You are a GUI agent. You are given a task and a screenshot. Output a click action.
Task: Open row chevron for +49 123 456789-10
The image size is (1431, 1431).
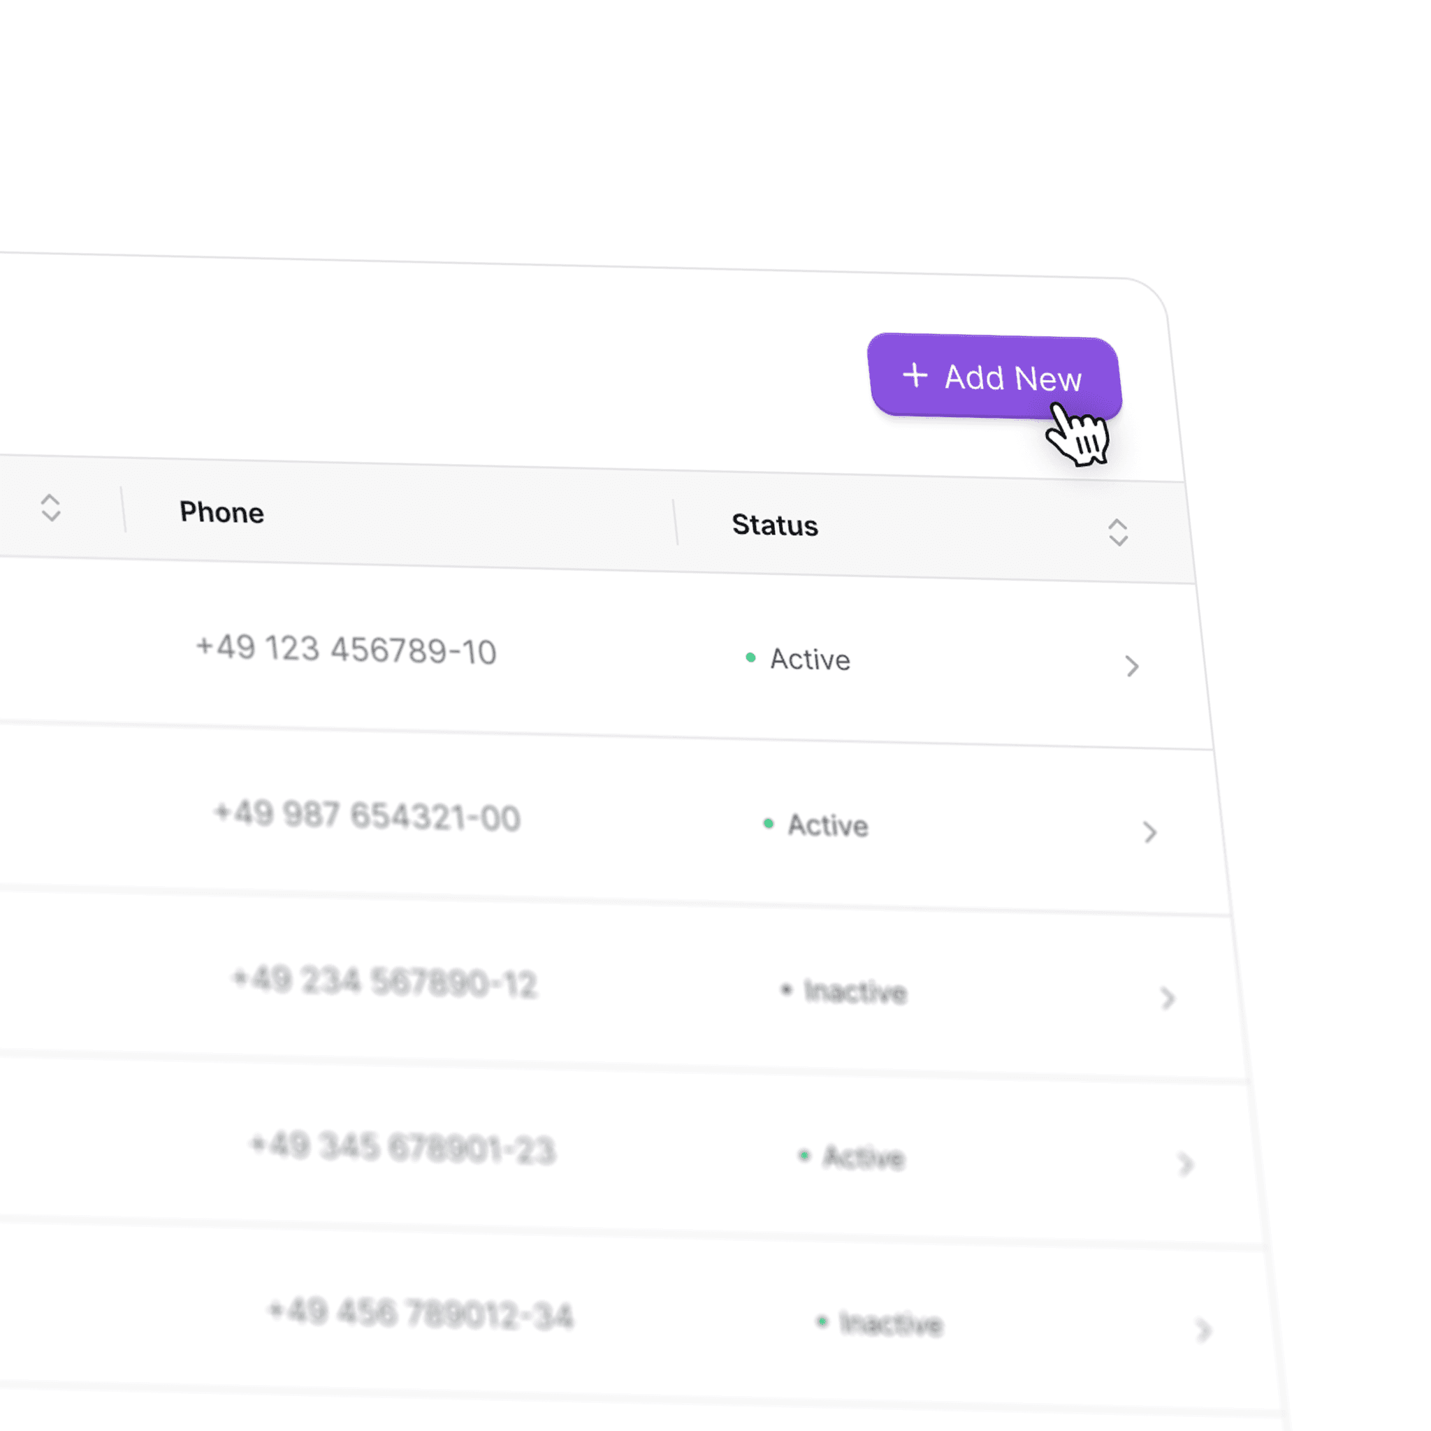[1132, 666]
